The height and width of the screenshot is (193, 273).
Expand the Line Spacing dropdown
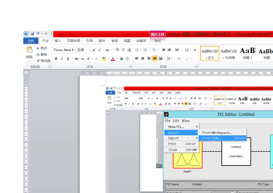[169, 59]
